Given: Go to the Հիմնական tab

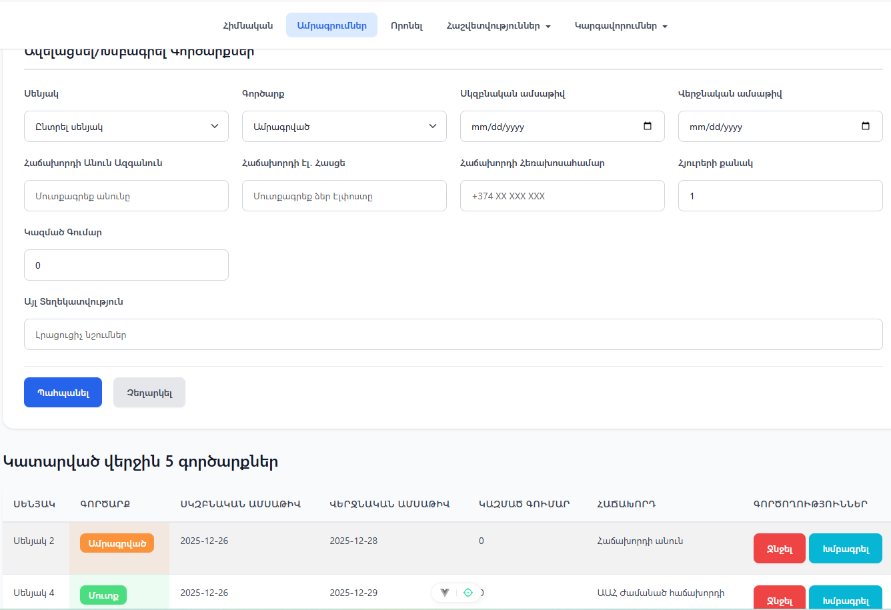Looking at the screenshot, I should pyautogui.click(x=247, y=26).
